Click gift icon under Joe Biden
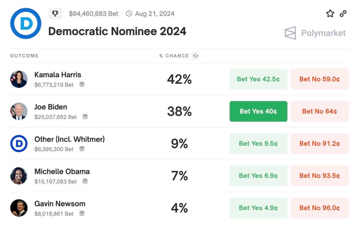Image resolution: width=359 pixels, height=231 pixels. pos(85,117)
